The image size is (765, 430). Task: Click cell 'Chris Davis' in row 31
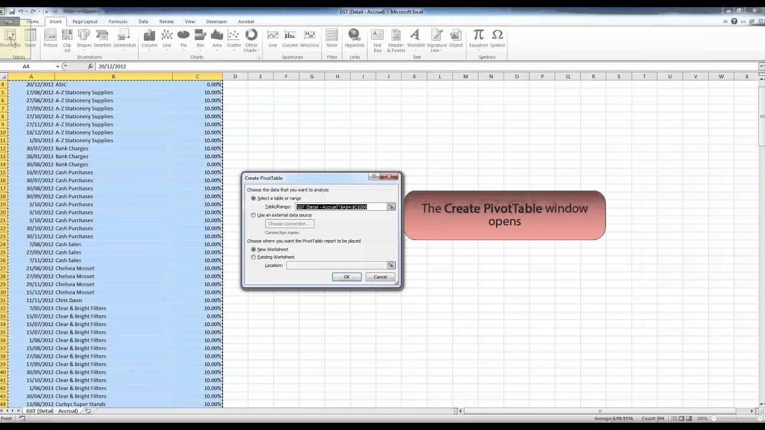pos(113,300)
